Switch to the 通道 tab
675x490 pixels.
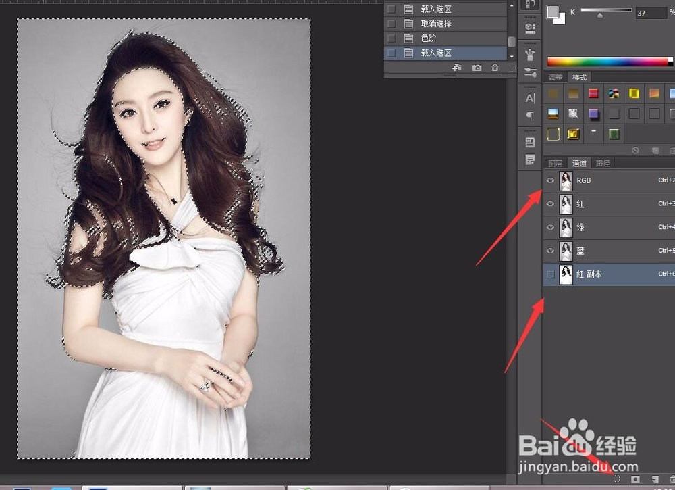[x=579, y=163]
